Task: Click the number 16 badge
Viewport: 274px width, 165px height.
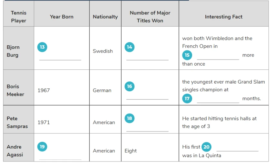Action: click(130, 86)
